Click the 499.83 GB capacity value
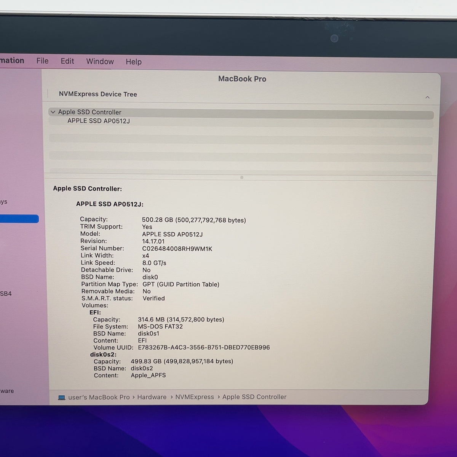Image resolution: width=457 pixels, height=457 pixels. click(182, 361)
